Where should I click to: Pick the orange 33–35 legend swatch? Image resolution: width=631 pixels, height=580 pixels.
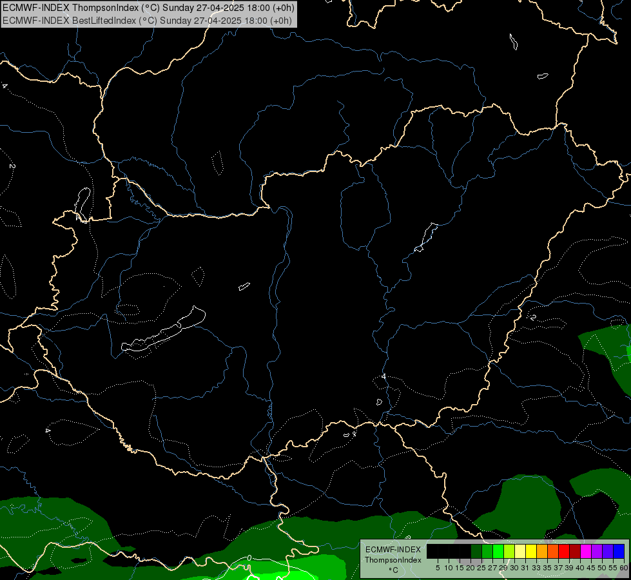click(542, 551)
